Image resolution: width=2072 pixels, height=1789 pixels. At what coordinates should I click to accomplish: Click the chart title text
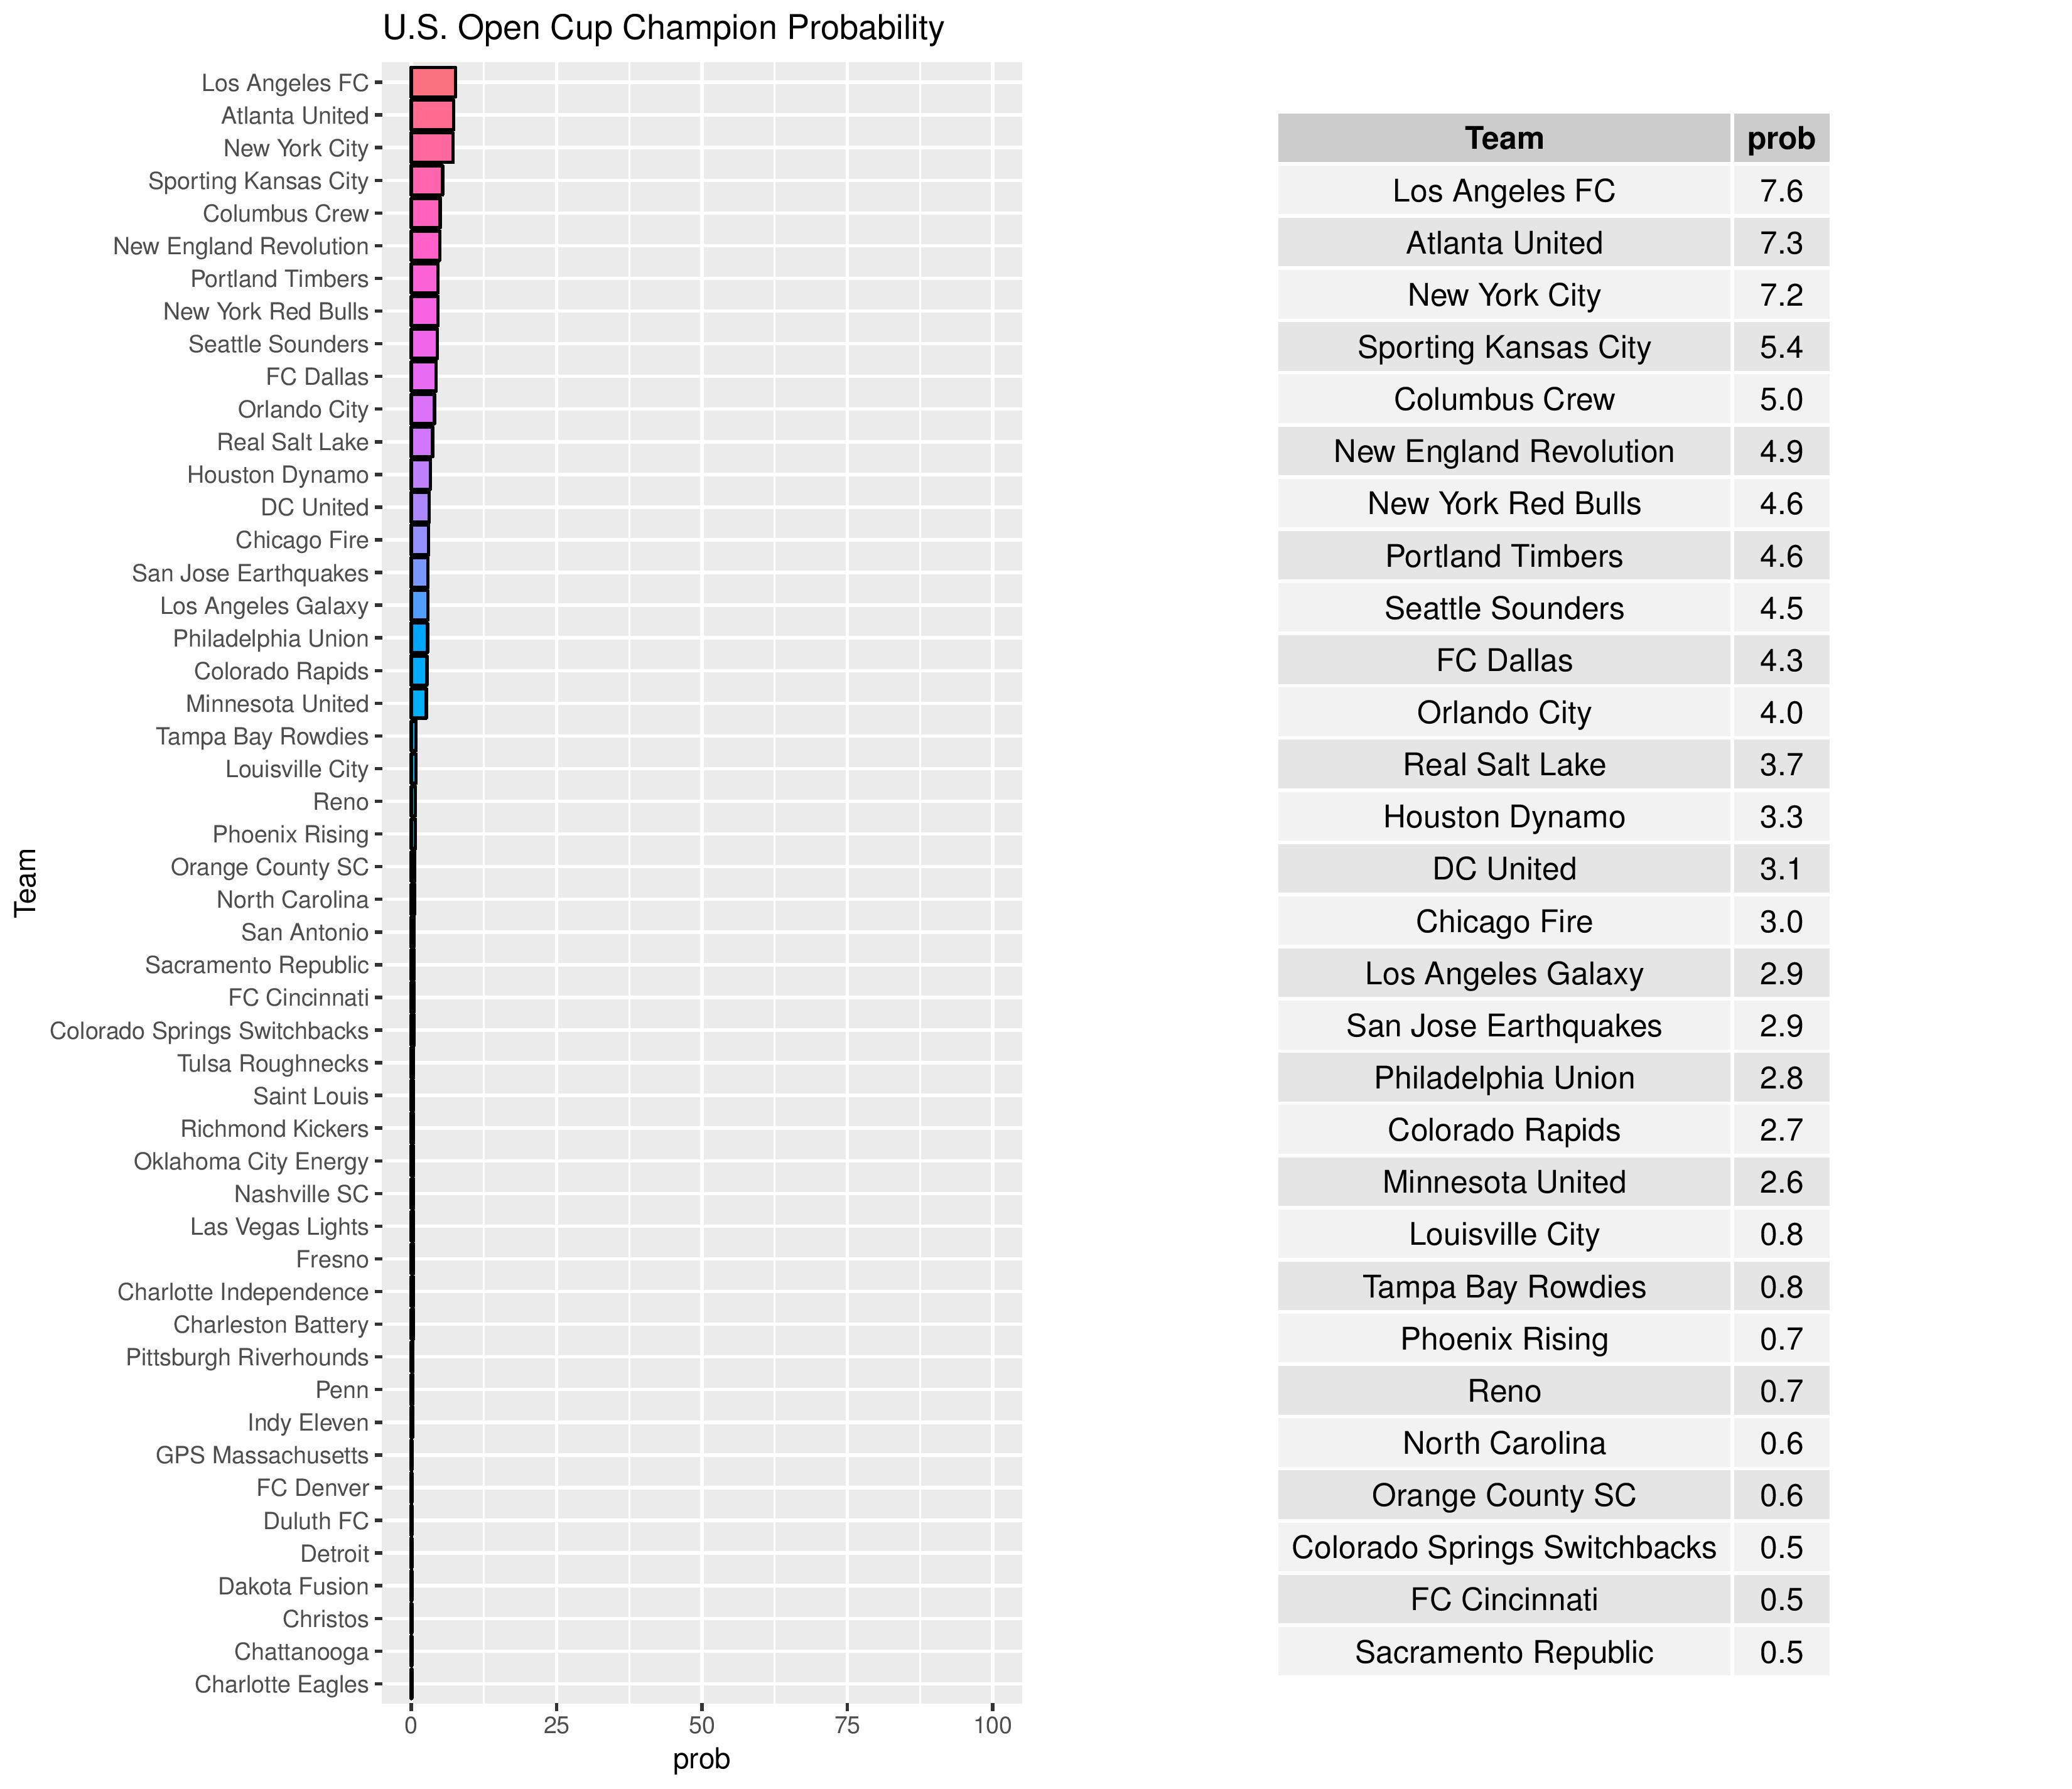pyautogui.click(x=663, y=28)
